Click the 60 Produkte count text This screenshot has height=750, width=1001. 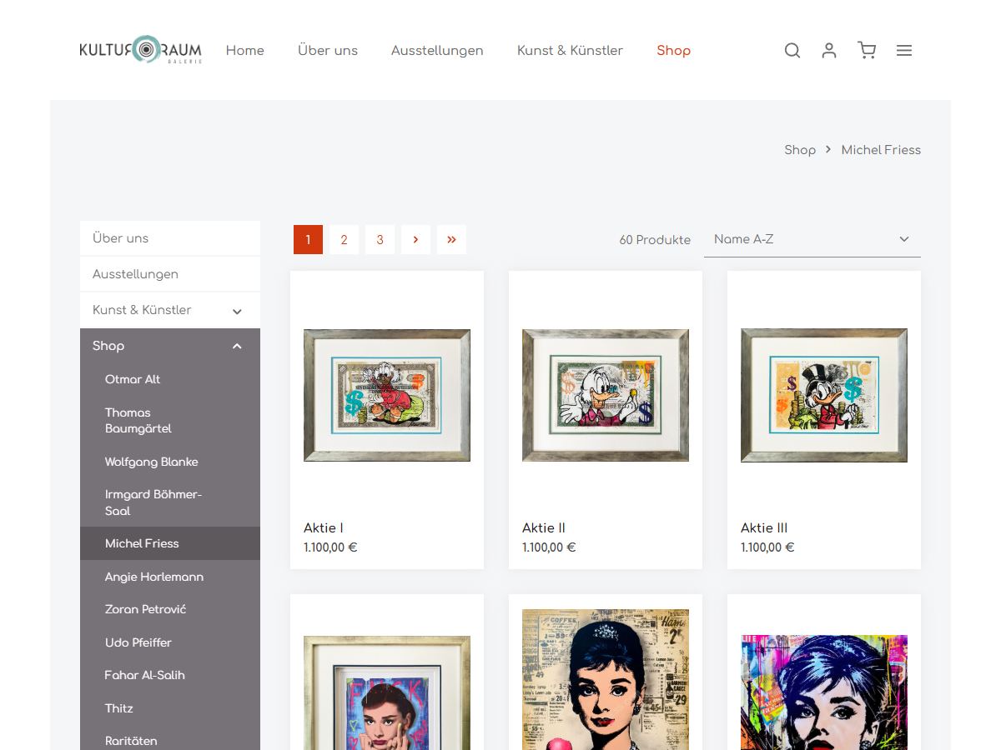coord(655,240)
